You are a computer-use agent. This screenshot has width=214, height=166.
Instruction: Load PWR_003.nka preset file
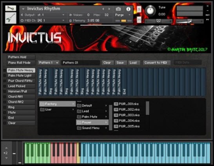[127, 115]
